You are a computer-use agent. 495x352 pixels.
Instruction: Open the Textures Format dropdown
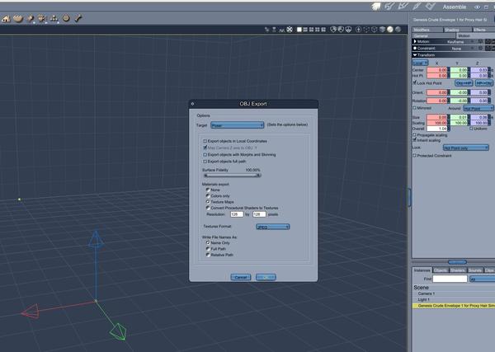coord(273,227)
